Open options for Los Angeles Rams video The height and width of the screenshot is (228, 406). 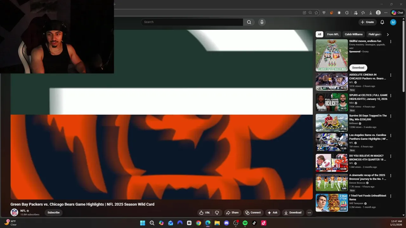pyautogui.click(x=391, y=135)
